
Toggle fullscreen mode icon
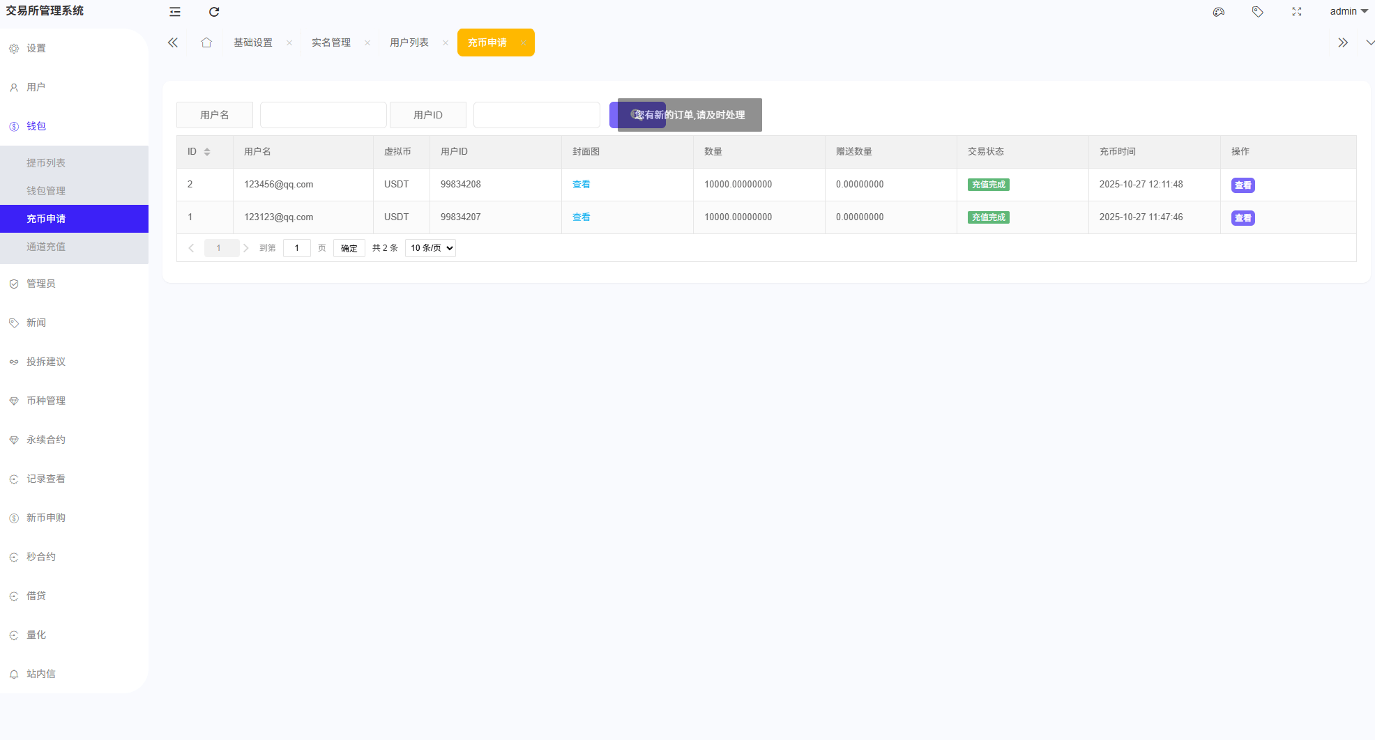1296,12
